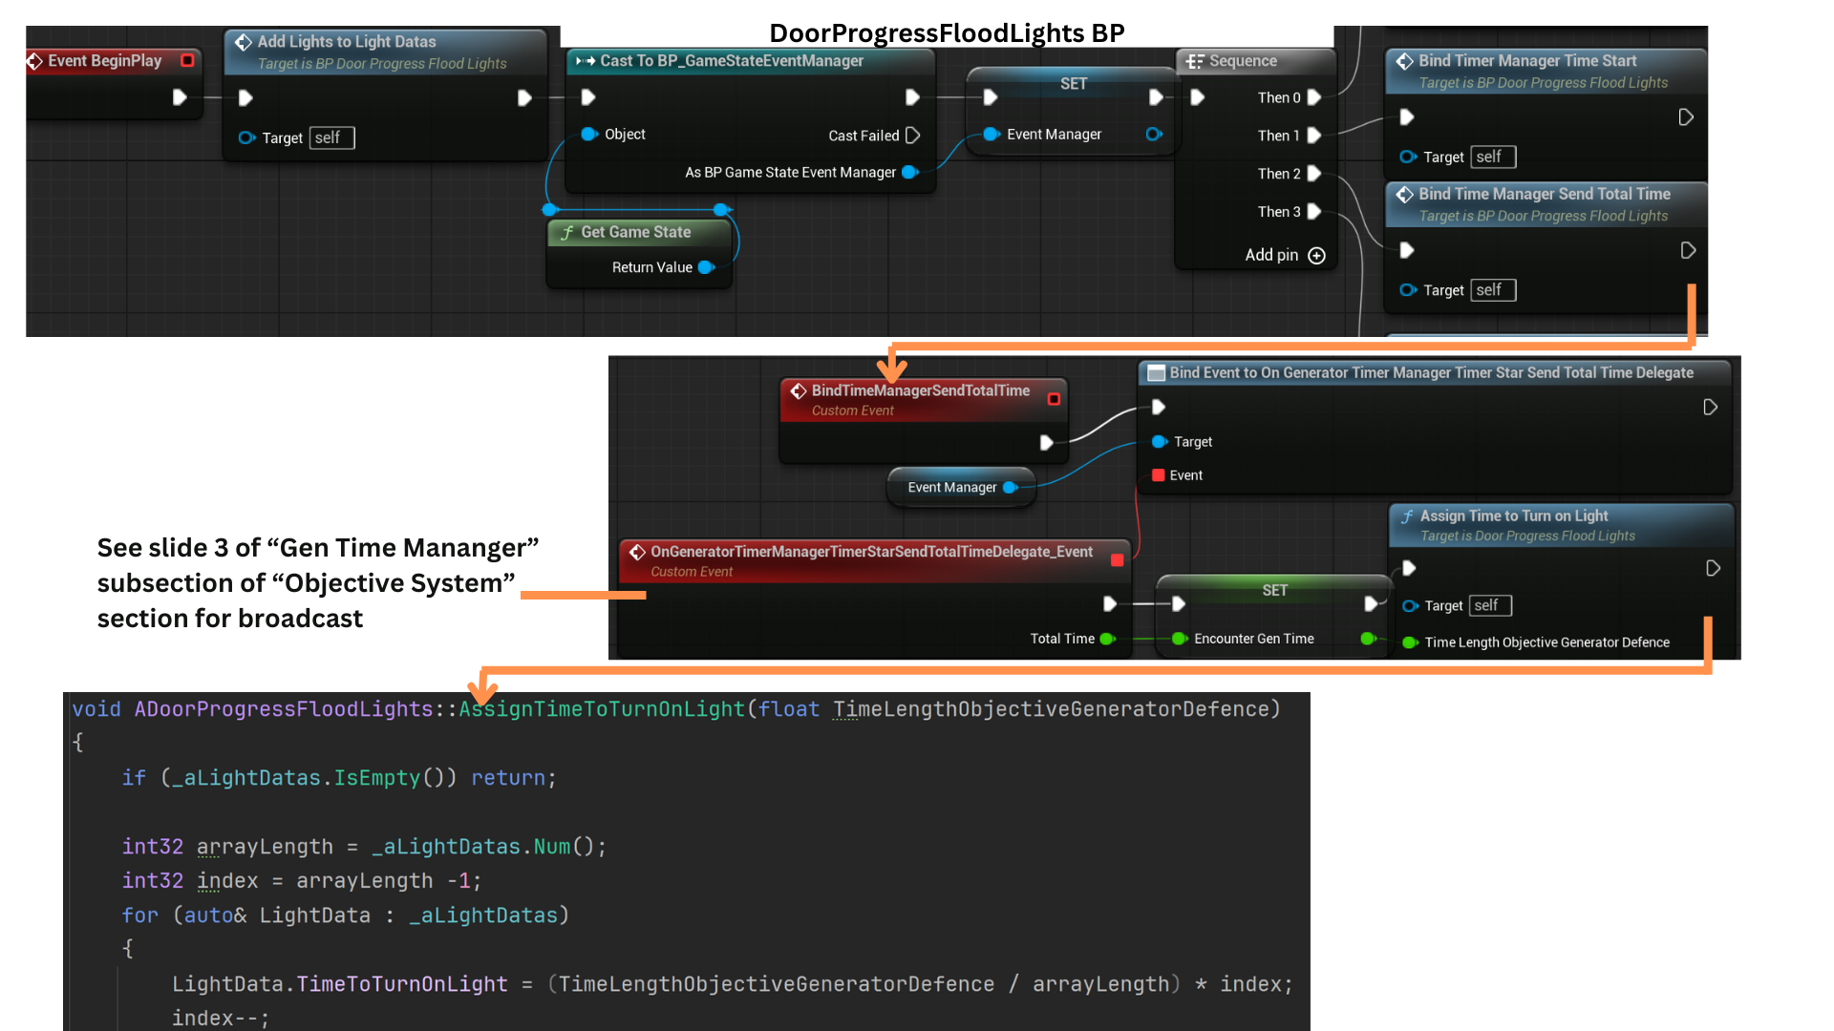1834x1031 pixels.
Task: Click red Event pin on Bind Event node
Action: click(1158, 475)
